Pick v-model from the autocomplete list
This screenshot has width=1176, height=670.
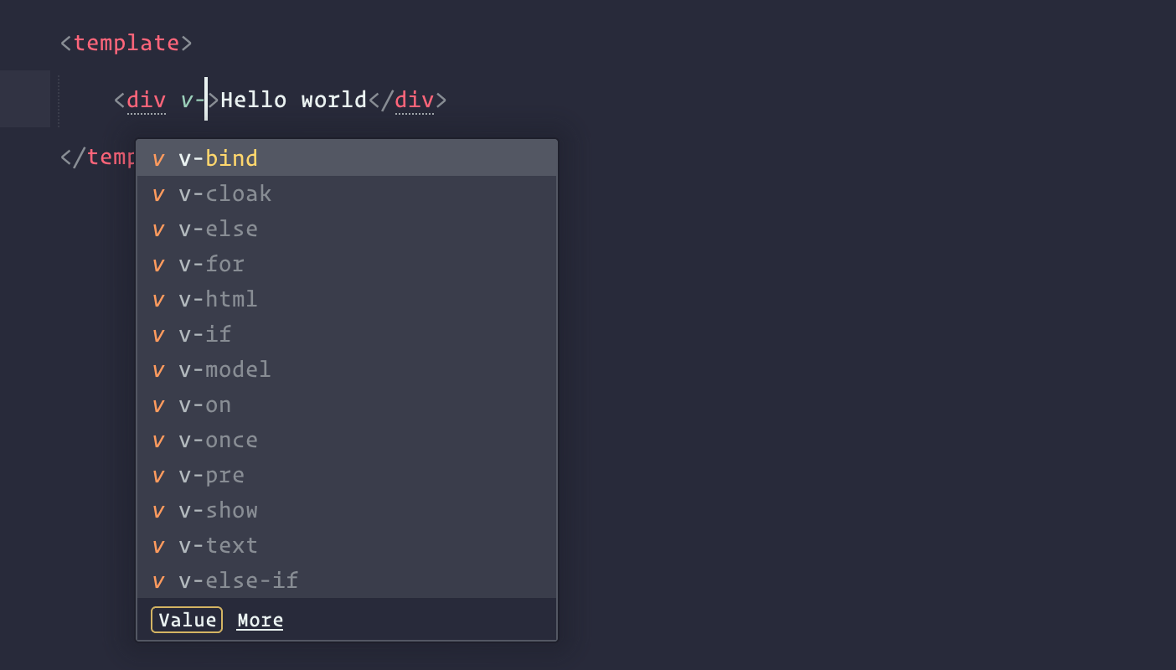[x=347, y=369]
